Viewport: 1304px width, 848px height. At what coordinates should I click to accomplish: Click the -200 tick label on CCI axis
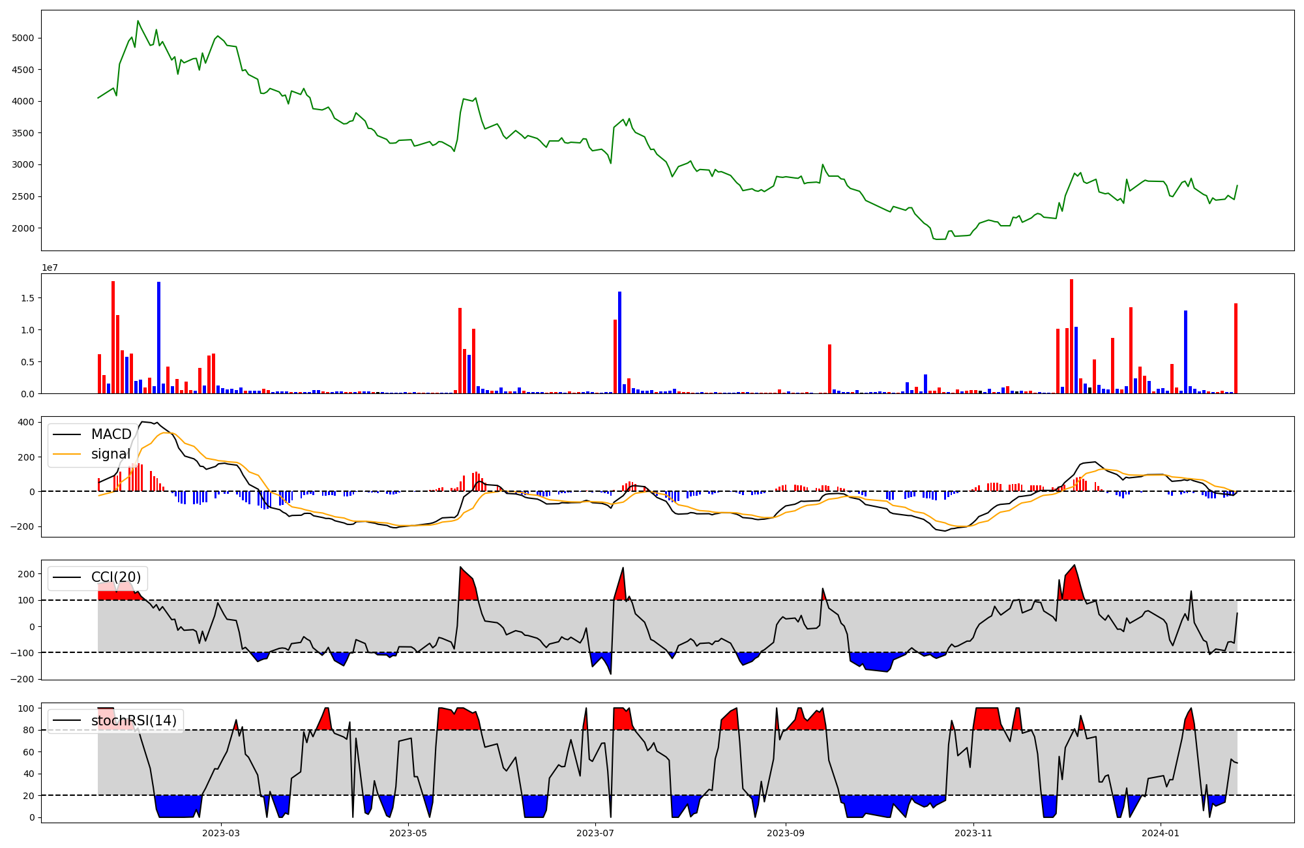tap(22, 679)
